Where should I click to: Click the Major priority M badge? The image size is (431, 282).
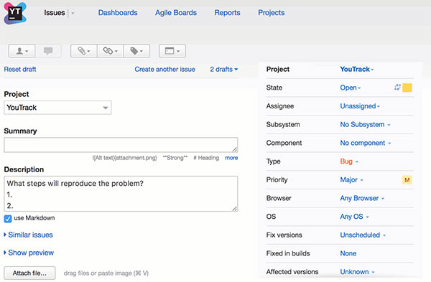407,180
